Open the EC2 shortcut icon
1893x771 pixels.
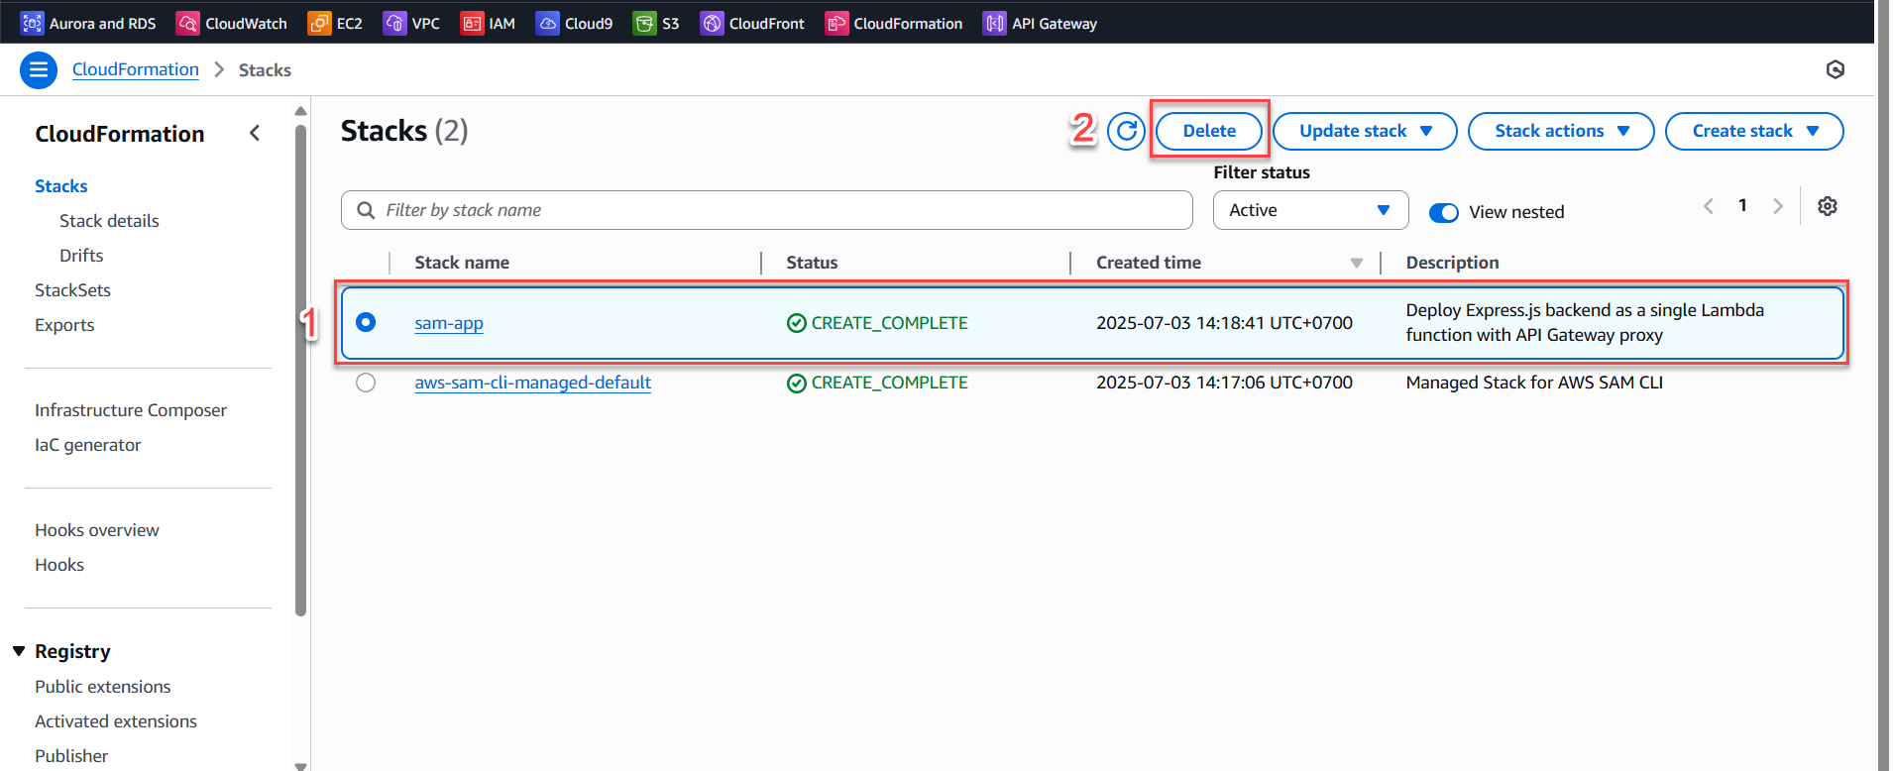tap(319, 23)
